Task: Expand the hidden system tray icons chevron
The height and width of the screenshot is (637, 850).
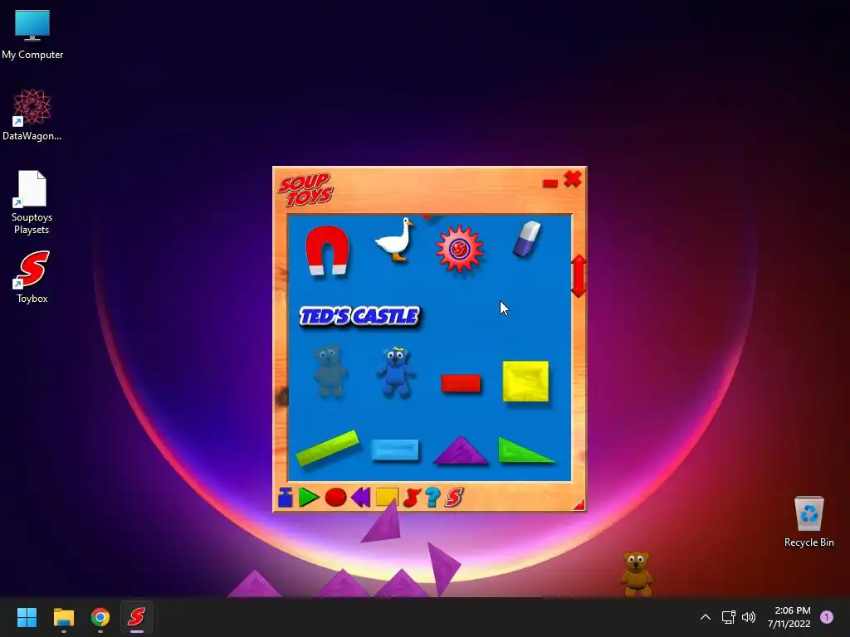Action: 706,617
